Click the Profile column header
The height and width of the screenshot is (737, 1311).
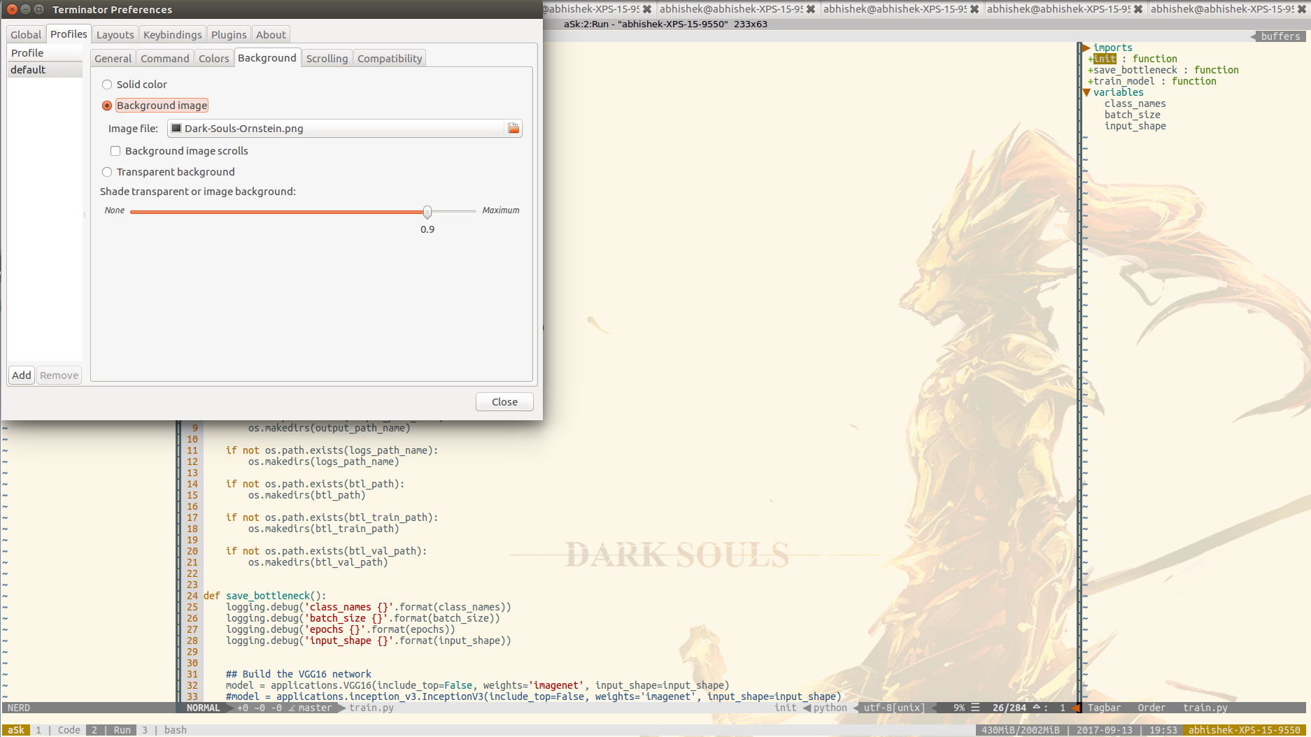[x=45, y=52]
